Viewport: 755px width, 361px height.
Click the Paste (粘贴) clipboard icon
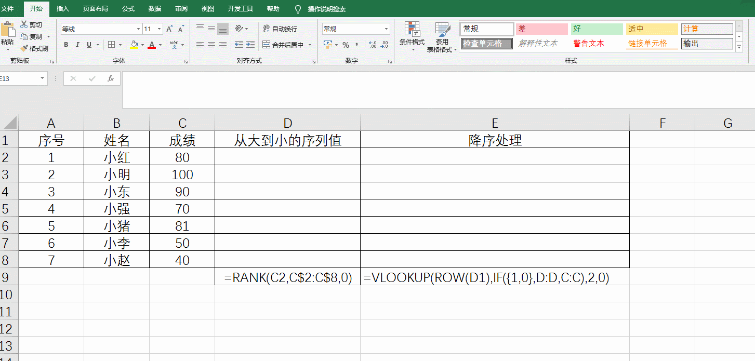(x=7, y=29)
